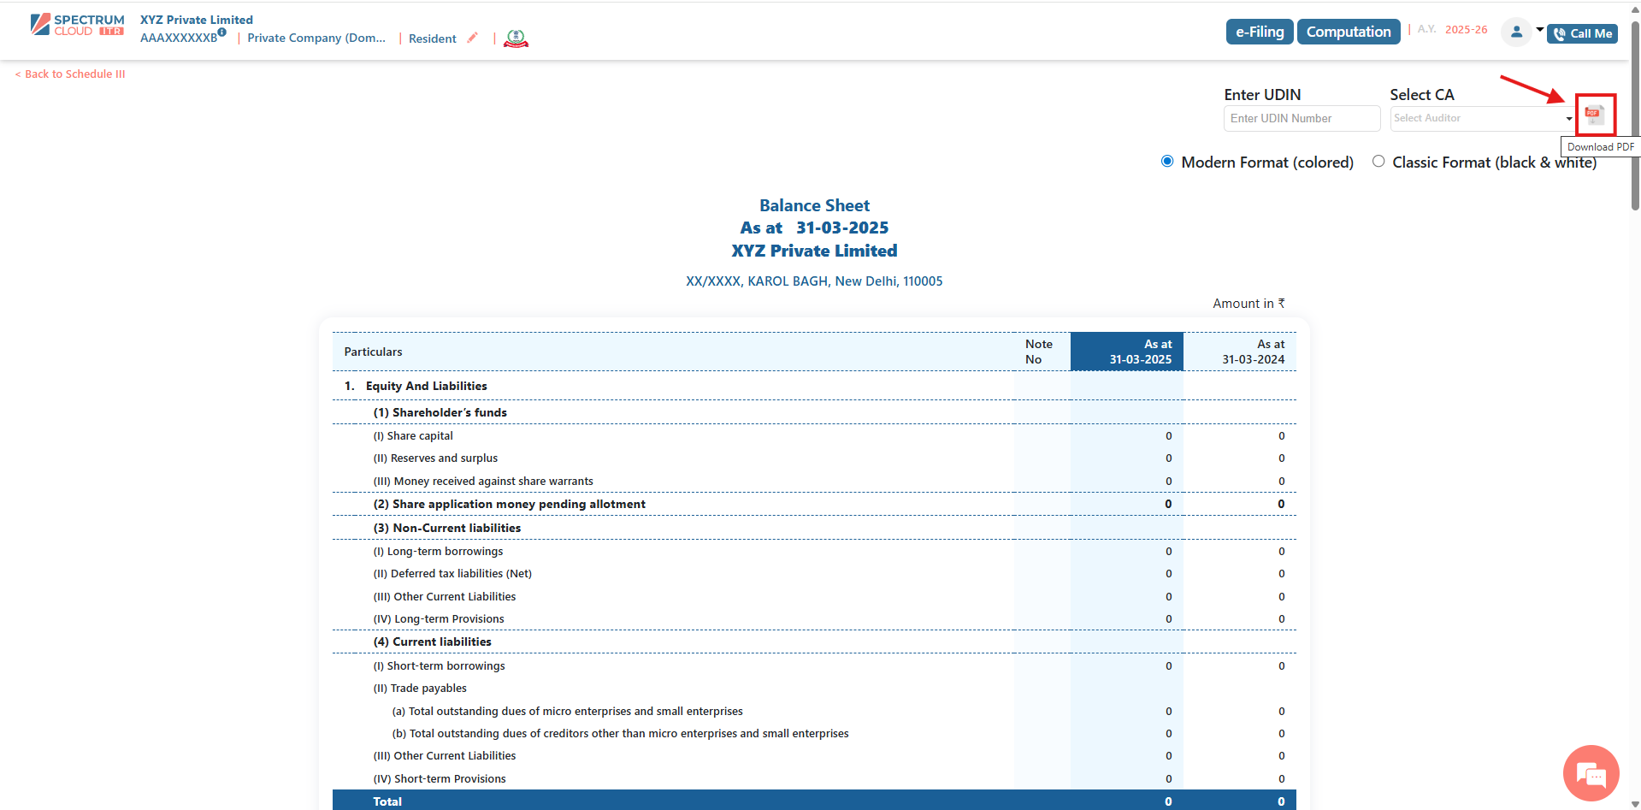Click the pencil edit icon beside Resident
Image resolution: width=1641 pixels, height=810 pixels.
pos(472,38)
